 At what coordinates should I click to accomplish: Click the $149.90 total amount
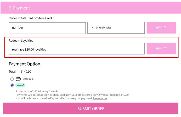coord(26,72)
